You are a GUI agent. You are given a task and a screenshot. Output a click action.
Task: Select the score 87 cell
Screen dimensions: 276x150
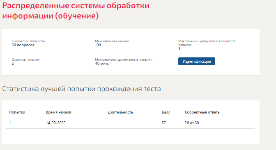pyautogui.click(x=164, y=123)
